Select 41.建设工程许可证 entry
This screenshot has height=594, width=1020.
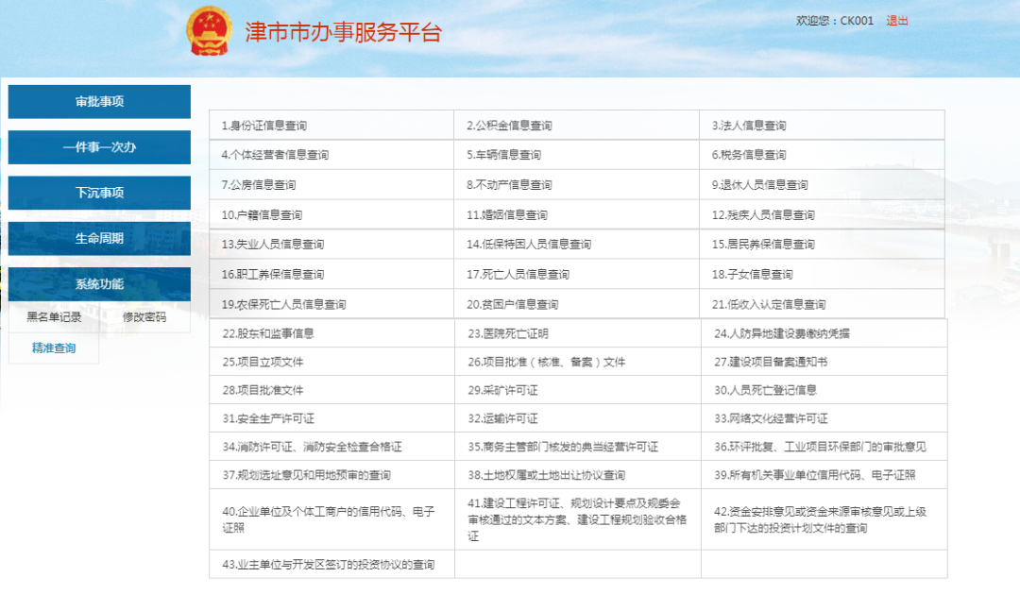(577, 519)
